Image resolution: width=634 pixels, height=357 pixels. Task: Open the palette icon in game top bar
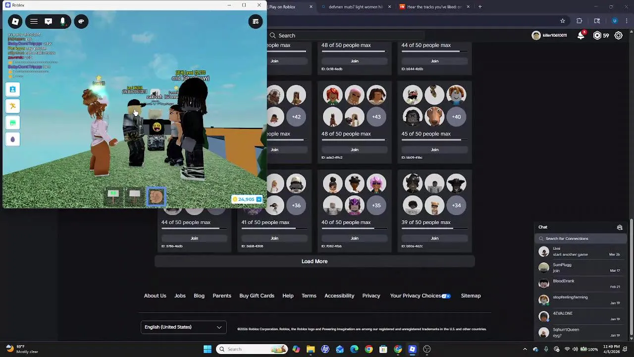(81, 21)
